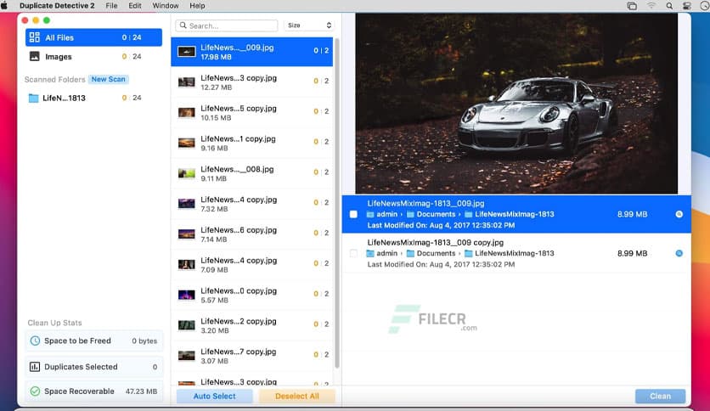Reveal the 009.jpg file using the magnifier icon
710x411 pixels.
(679, 214)
